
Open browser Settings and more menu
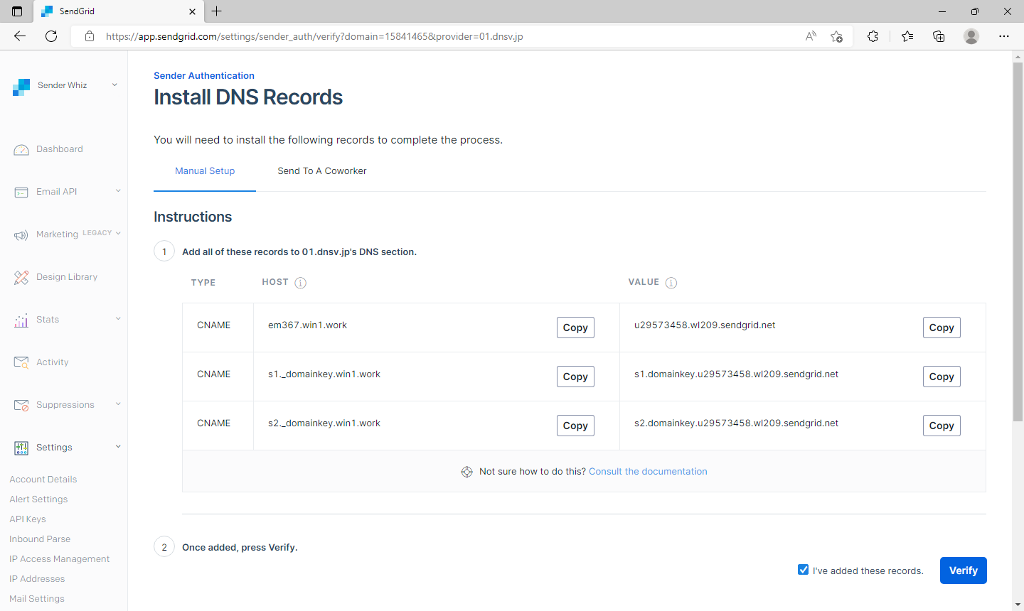(1004, 36)
